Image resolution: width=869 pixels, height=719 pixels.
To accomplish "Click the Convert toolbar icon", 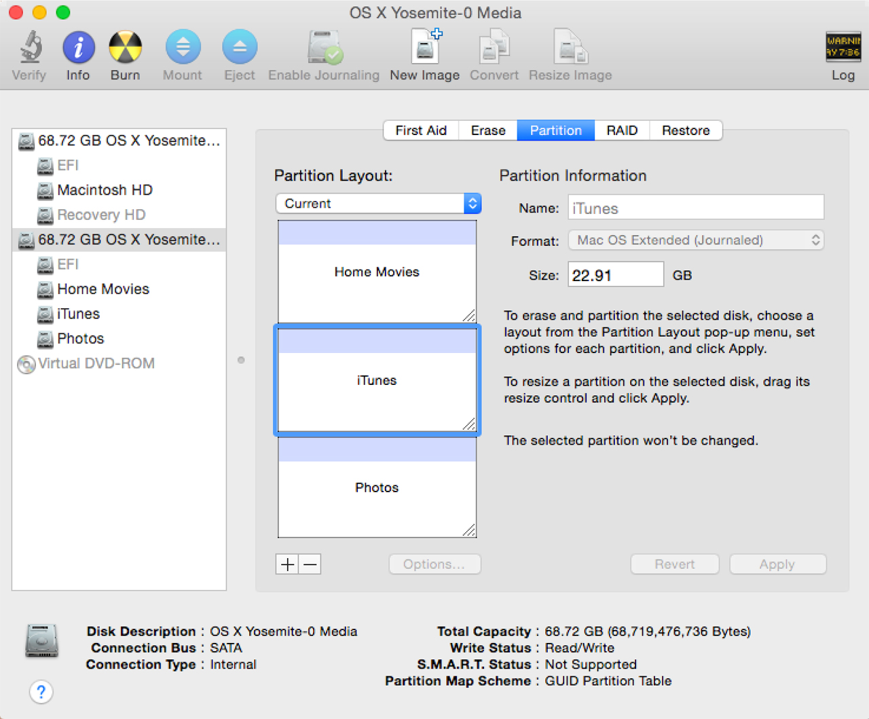I will coord(494,47).
